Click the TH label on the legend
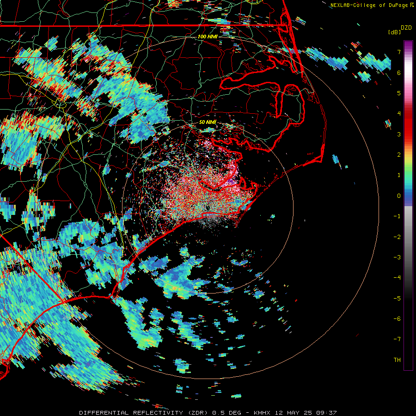This screenshot has width=416, height=416. tap(397, 360)
